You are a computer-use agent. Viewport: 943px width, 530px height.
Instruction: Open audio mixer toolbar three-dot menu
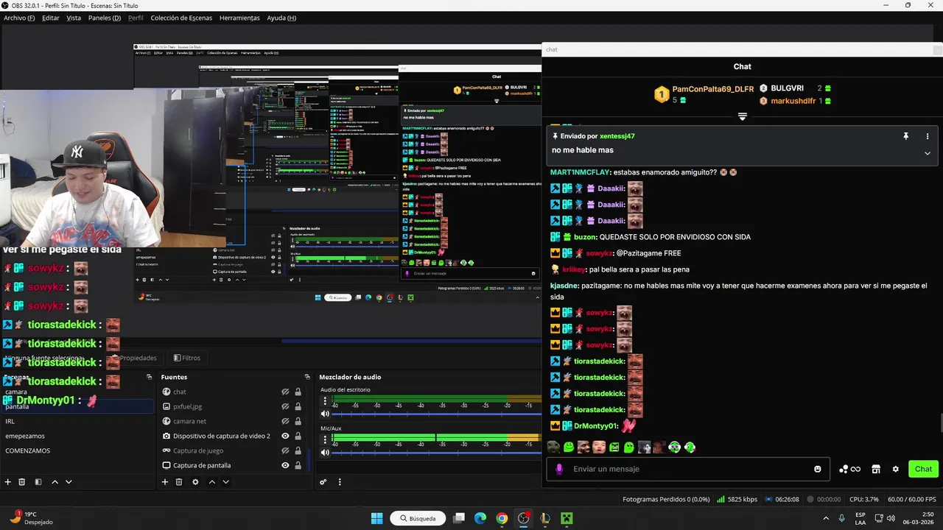coord(340,482)
